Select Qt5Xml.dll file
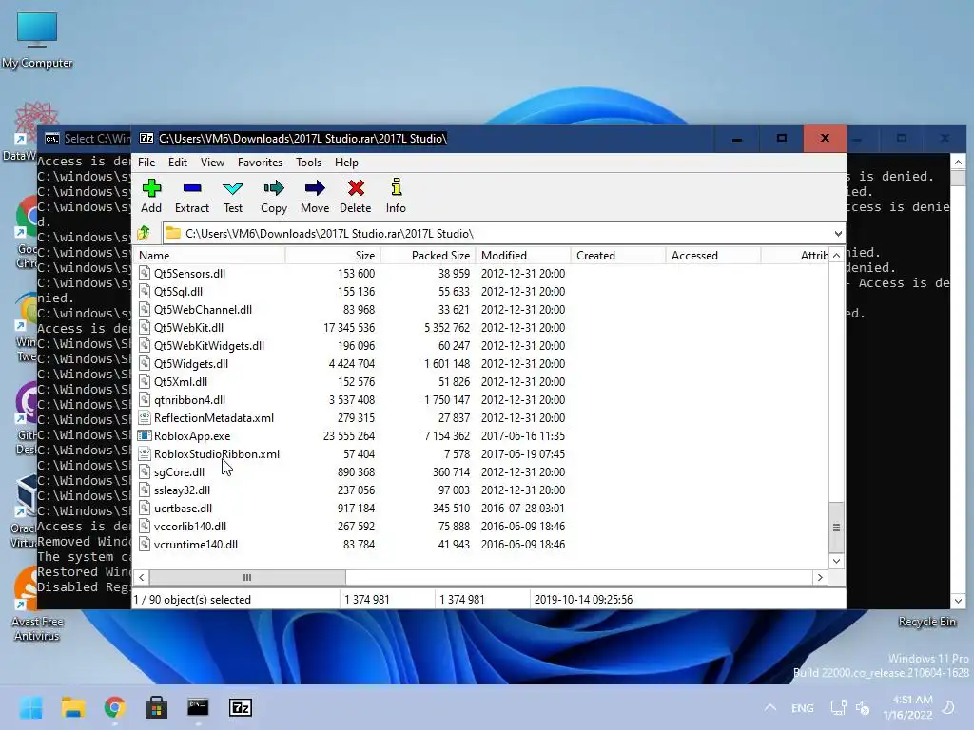Image resolution: width=974 pixels, height=730 pixels. (x=180, y=381)
